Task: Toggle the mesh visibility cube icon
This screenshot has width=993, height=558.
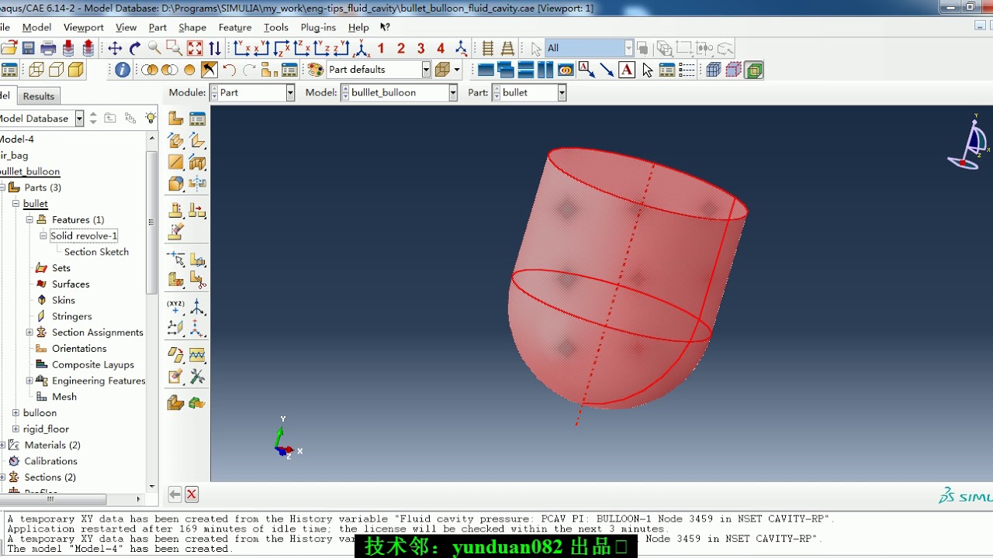Action: tap(714, 70)
